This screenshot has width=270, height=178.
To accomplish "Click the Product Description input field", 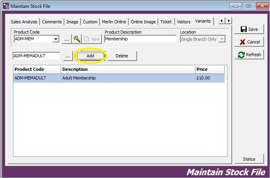I will (x=140, y=39).
